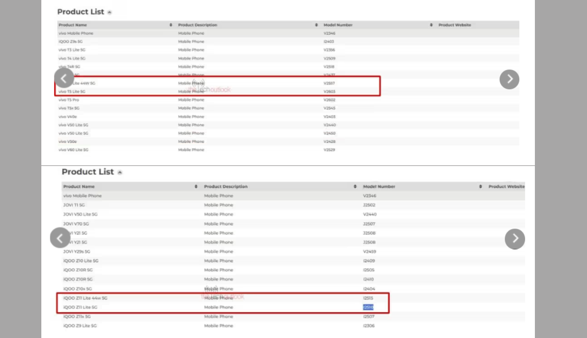Click Mobile Phone description in vivo T5 Pro row
This screenshot has width=587, height=338.
(191, 100)
